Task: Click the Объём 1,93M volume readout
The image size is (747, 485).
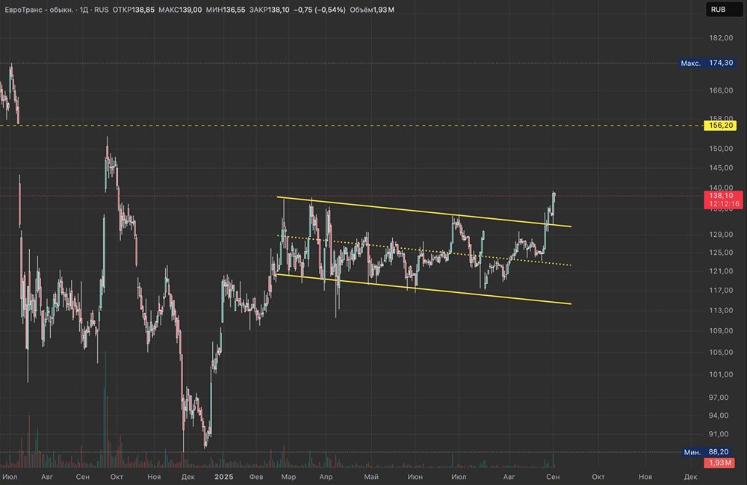Action: pyautogui.click(x=371, y=10)
